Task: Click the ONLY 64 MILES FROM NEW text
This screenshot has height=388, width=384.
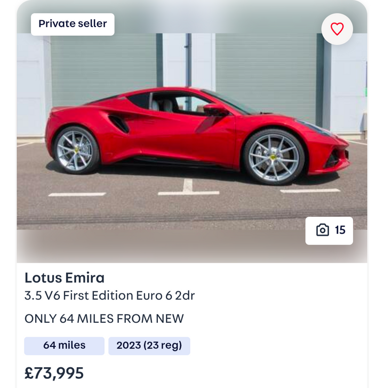Action: 104,319
